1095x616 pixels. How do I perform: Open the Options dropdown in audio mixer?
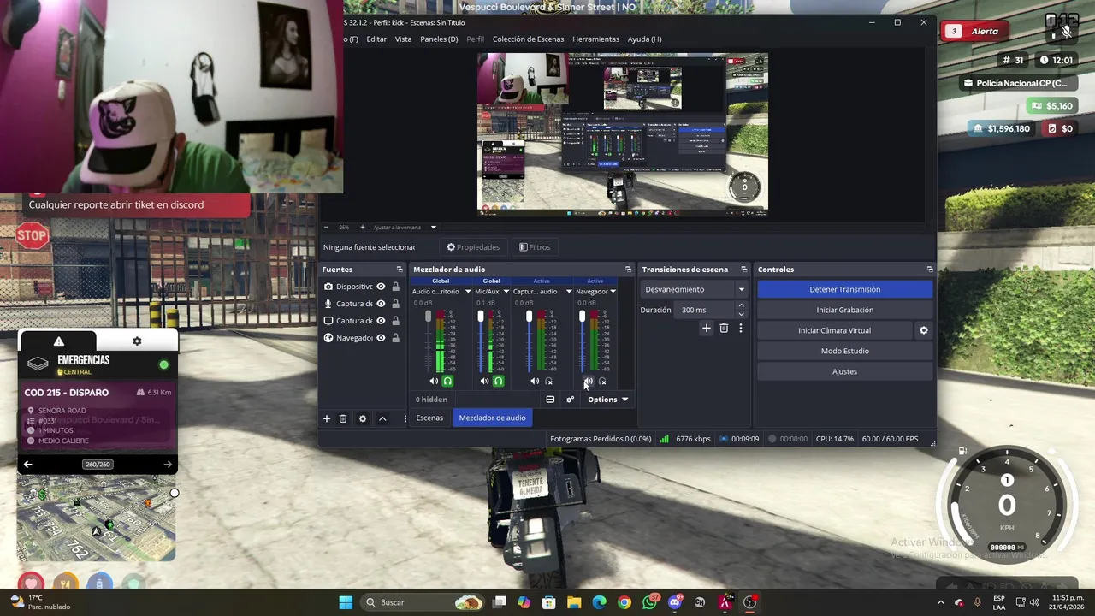coord(607,400)
